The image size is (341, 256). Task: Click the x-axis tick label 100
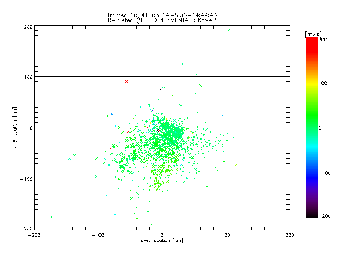(x=226, y=235)
